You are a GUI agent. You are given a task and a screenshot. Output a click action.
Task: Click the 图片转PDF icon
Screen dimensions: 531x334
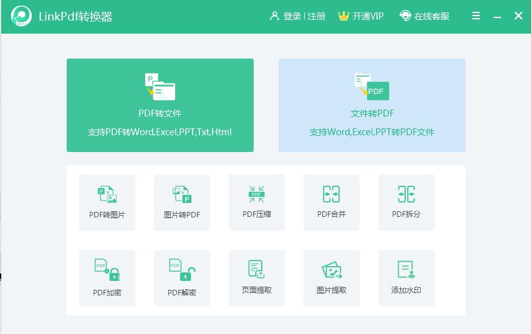(x=182, y=194)
